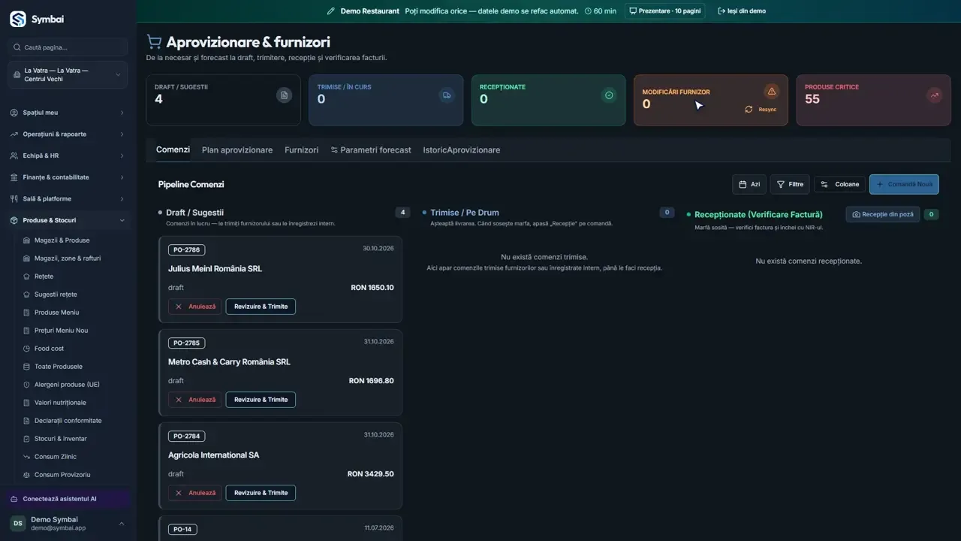Click the shopping cart icon beside the page title

point(154,42)
